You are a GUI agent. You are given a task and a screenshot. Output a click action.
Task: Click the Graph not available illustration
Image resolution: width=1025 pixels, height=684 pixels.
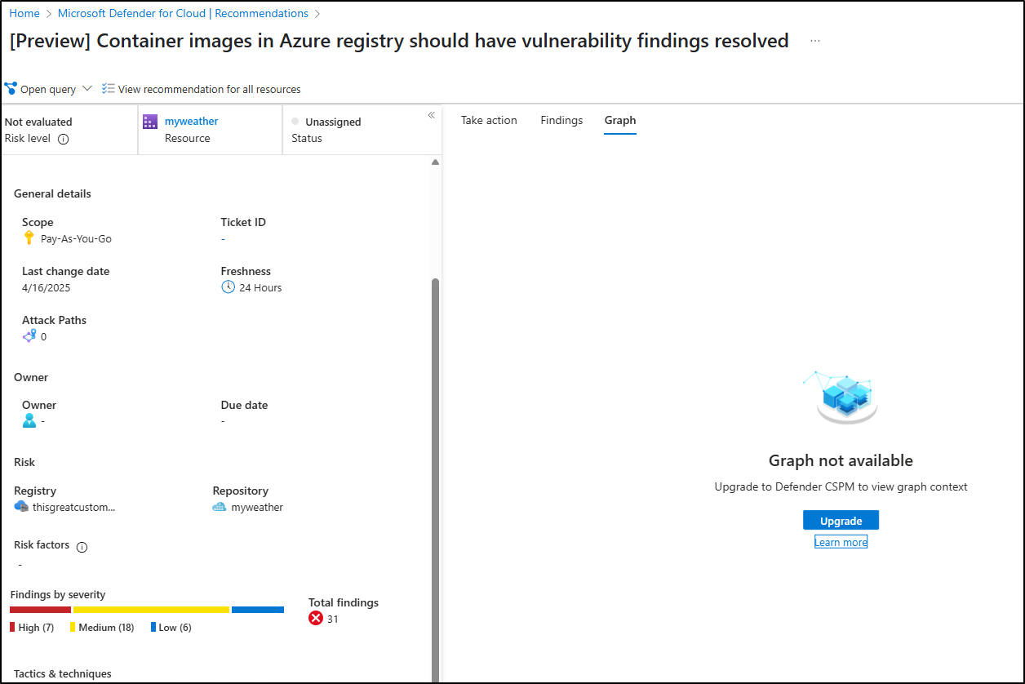841,398
